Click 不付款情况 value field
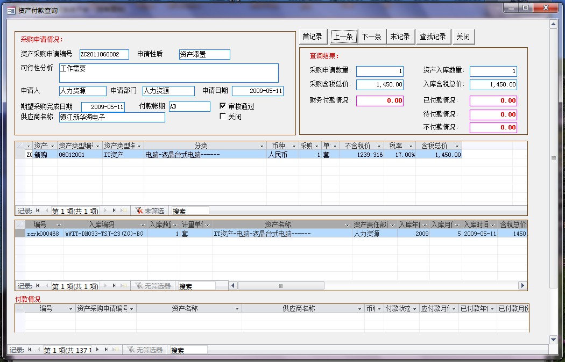 tap(493, 128)
